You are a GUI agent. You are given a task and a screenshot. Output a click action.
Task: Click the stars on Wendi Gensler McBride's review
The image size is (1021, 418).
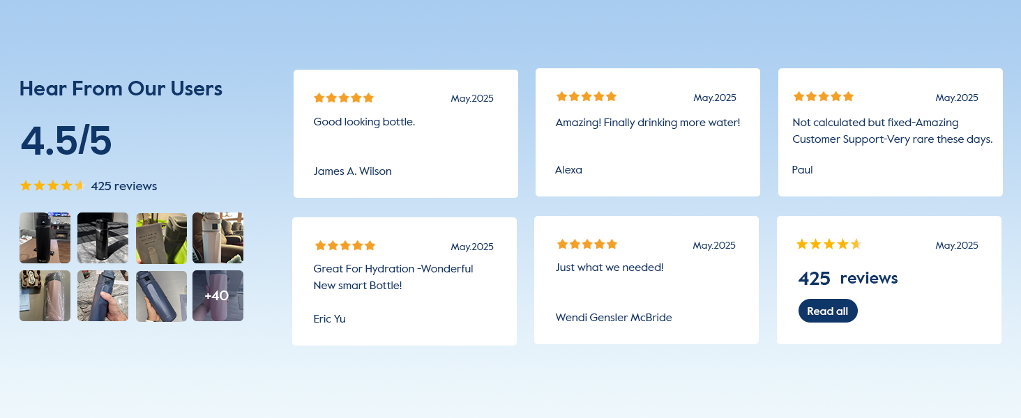point(587,244)
